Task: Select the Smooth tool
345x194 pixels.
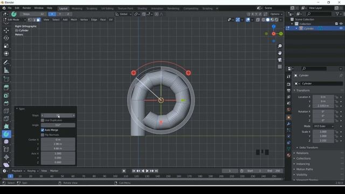Action: (x=6, y=142)
